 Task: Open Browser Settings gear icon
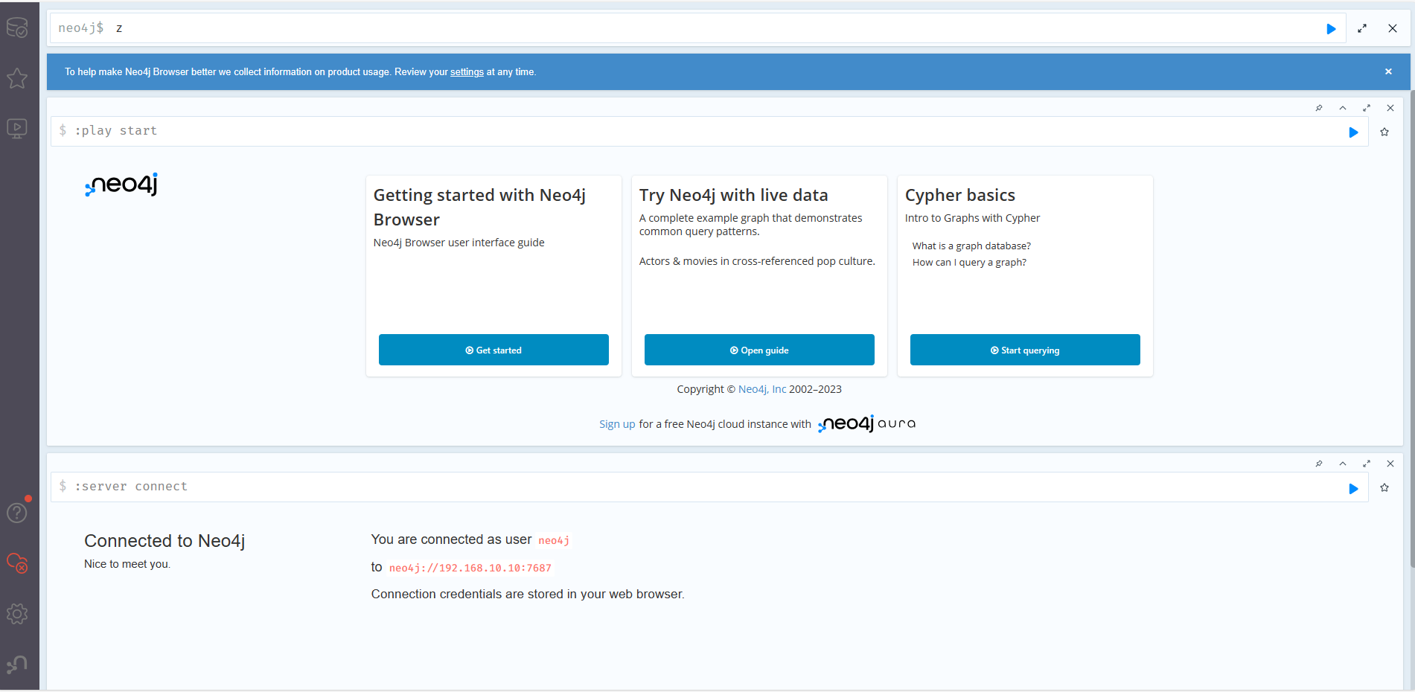click(x=17, y=614)
